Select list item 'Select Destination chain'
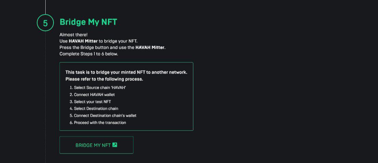Screen dimensions: 378x163 [x=96, y=108]
